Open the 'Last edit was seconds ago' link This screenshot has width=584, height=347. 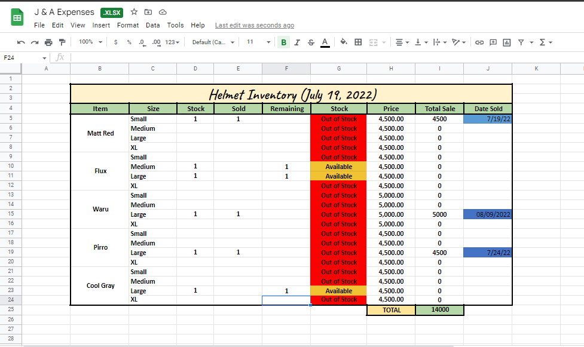coord(255,25)
